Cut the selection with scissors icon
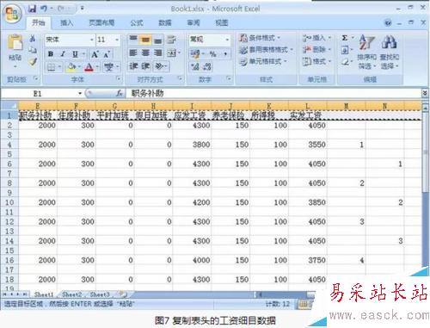 (x=33, y=39)
